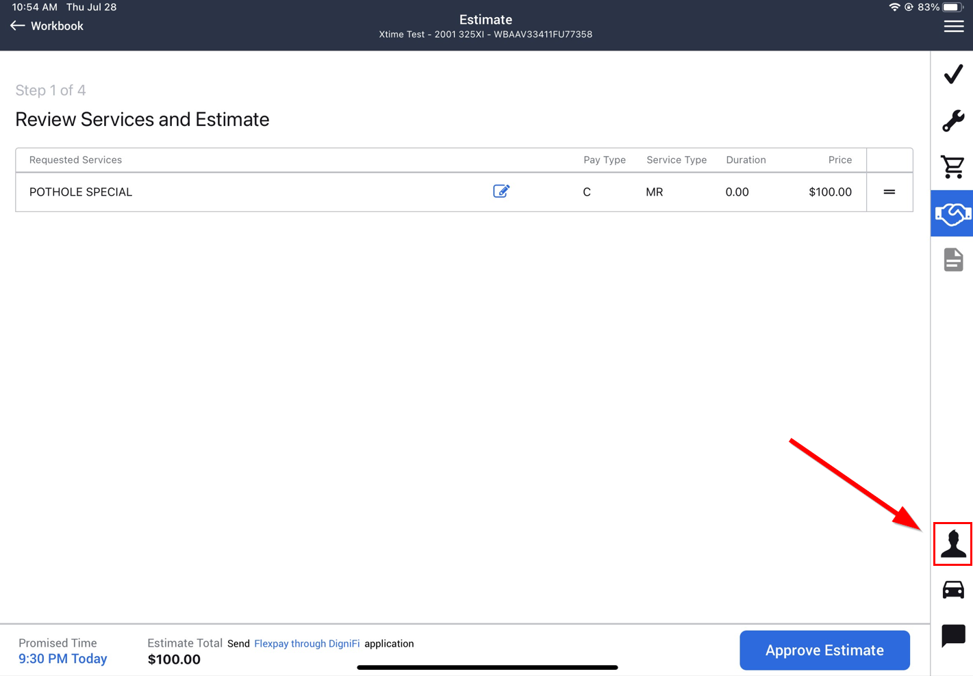
Task: View the customer profile person icon
Action: coord(953,544)
